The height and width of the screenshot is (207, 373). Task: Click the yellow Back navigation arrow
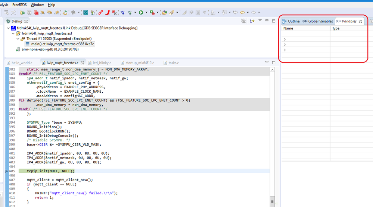pos(242,13)
